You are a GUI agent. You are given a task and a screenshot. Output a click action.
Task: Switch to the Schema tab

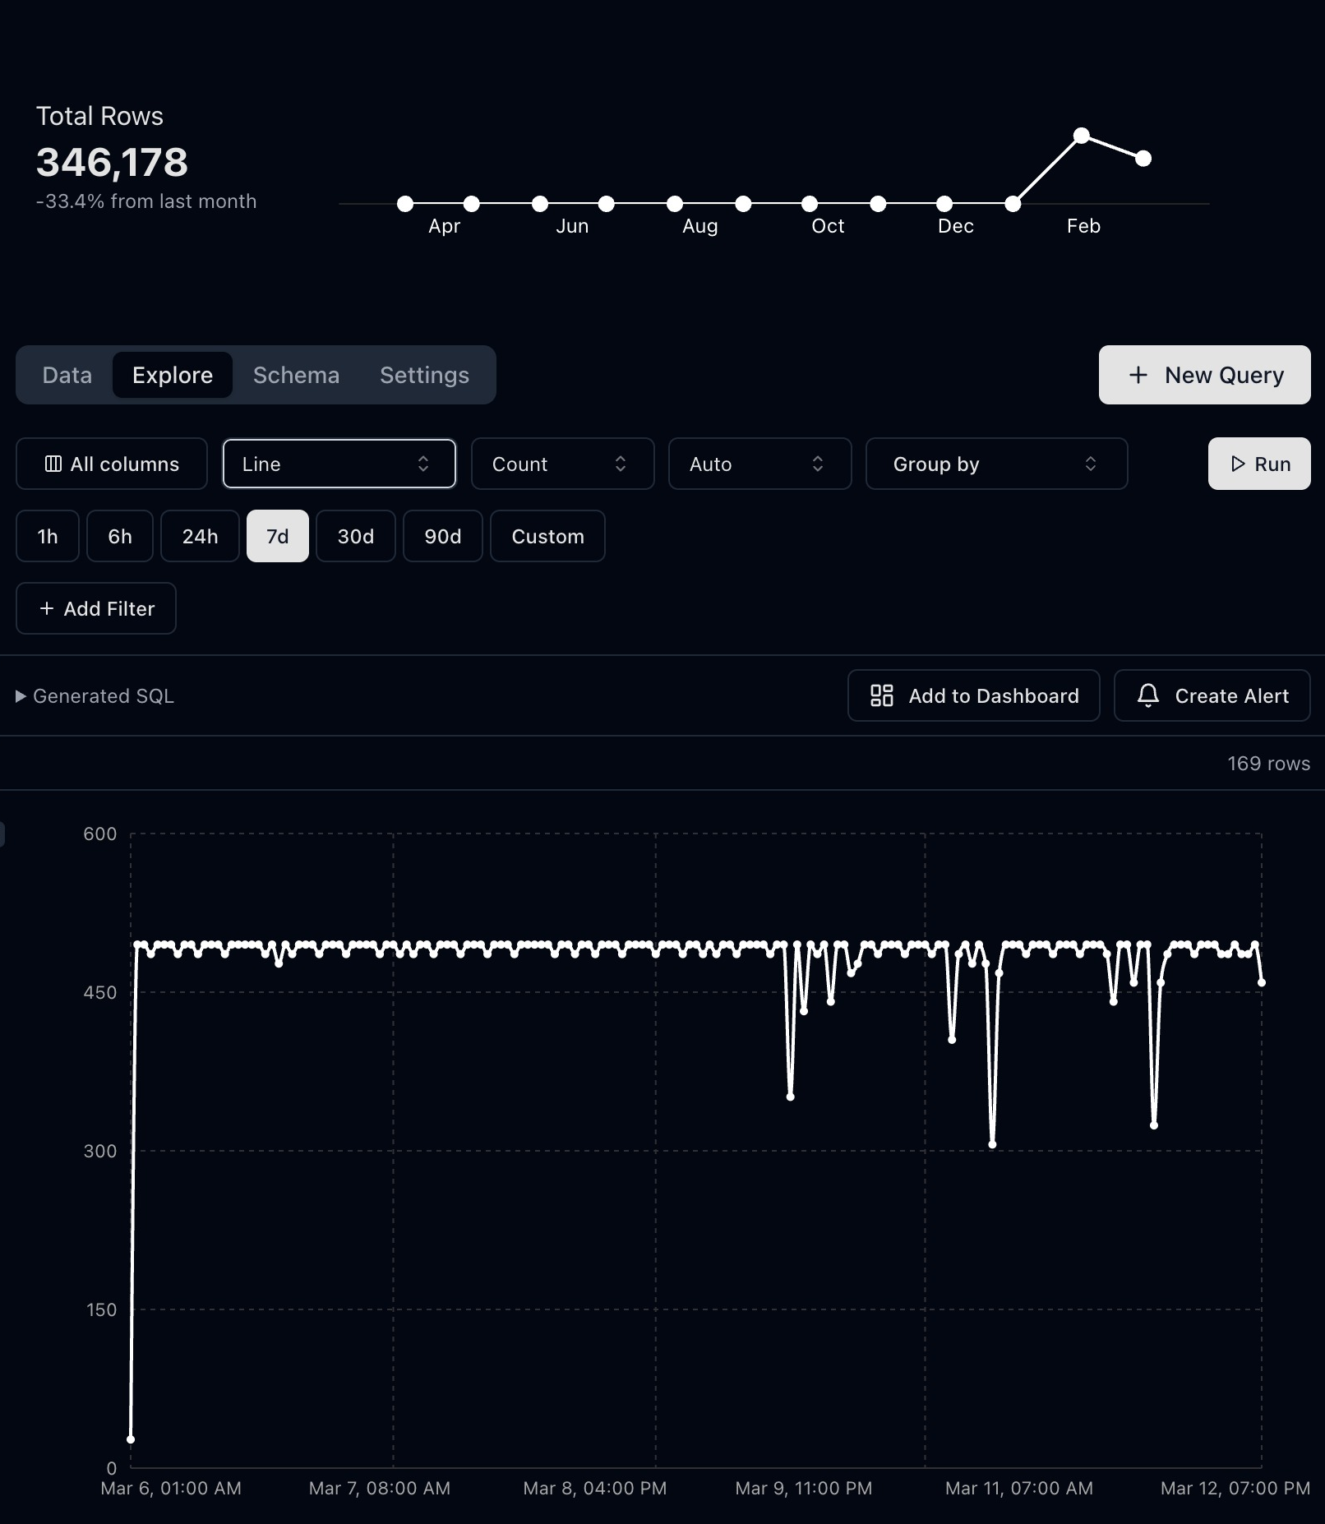[x=297, y=375]
